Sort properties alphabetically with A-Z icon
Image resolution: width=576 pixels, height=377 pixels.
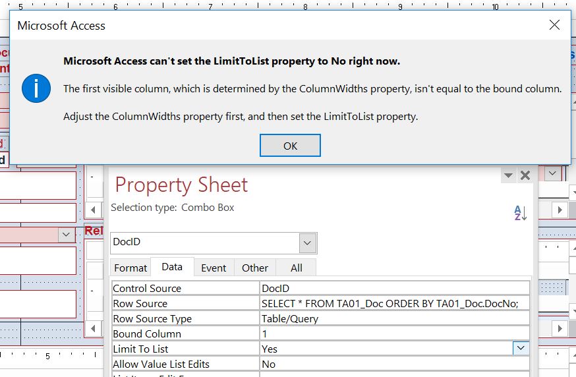coord(521,213)
